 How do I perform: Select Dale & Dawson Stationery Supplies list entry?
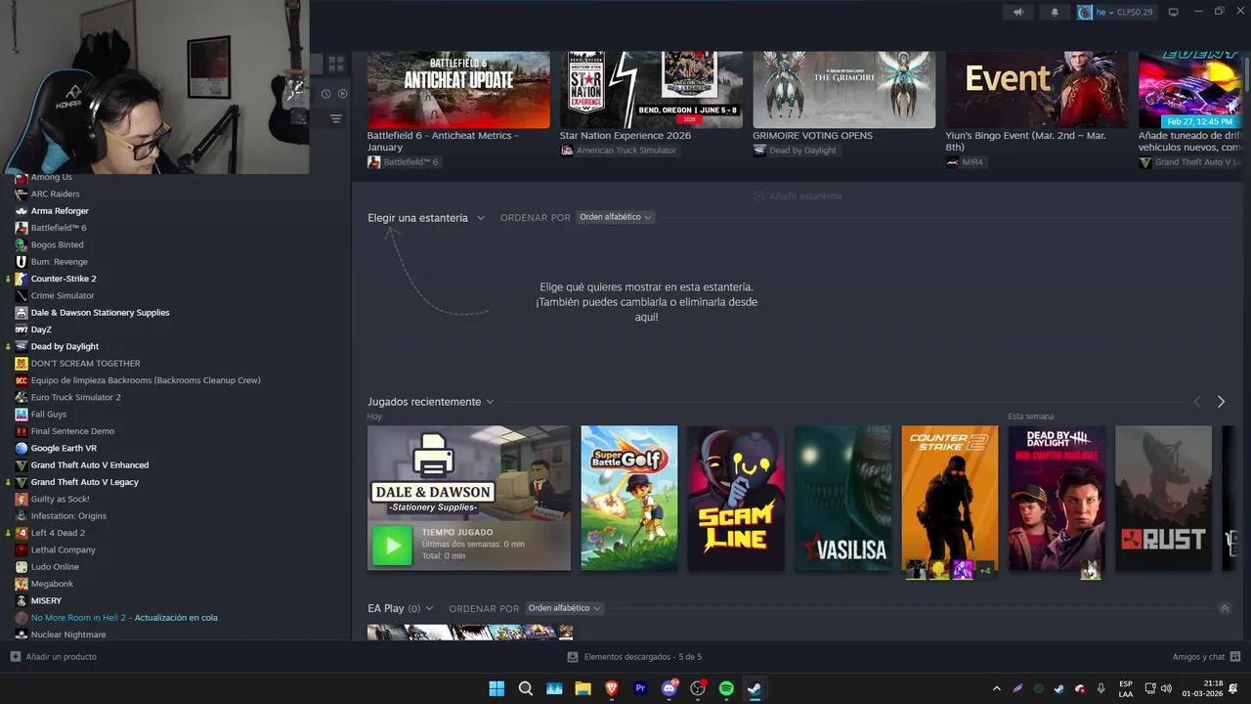(x=100, y=312)
